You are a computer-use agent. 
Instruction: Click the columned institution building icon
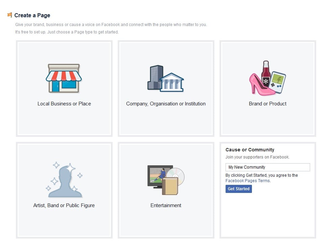pyautogui.click(x=171, y=83)
